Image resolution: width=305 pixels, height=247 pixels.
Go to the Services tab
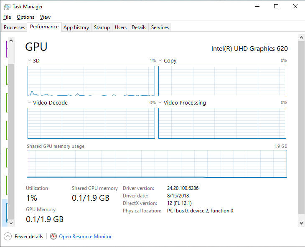[x=160, y=27]
